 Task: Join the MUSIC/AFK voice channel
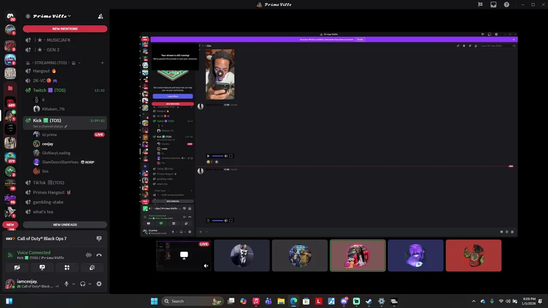(65, 40)
